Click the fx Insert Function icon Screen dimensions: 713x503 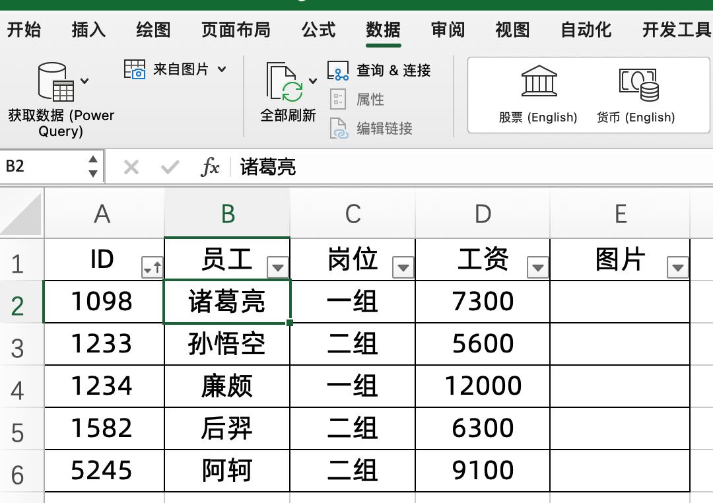coord(210,167)
